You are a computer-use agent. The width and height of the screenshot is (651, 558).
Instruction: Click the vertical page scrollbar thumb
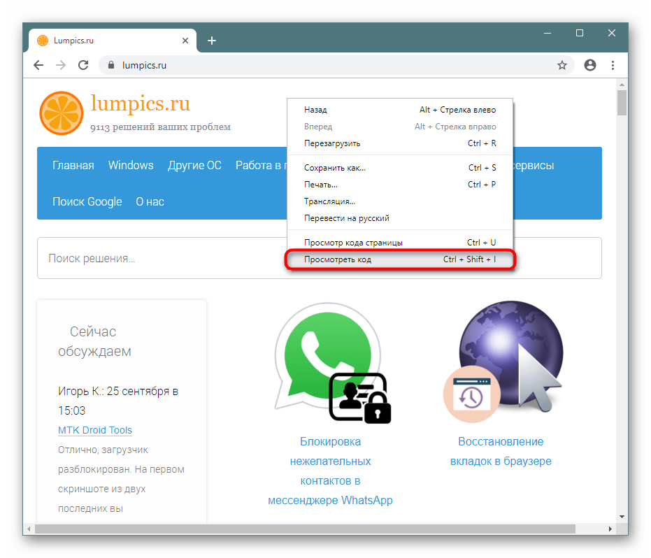point(622,102)
